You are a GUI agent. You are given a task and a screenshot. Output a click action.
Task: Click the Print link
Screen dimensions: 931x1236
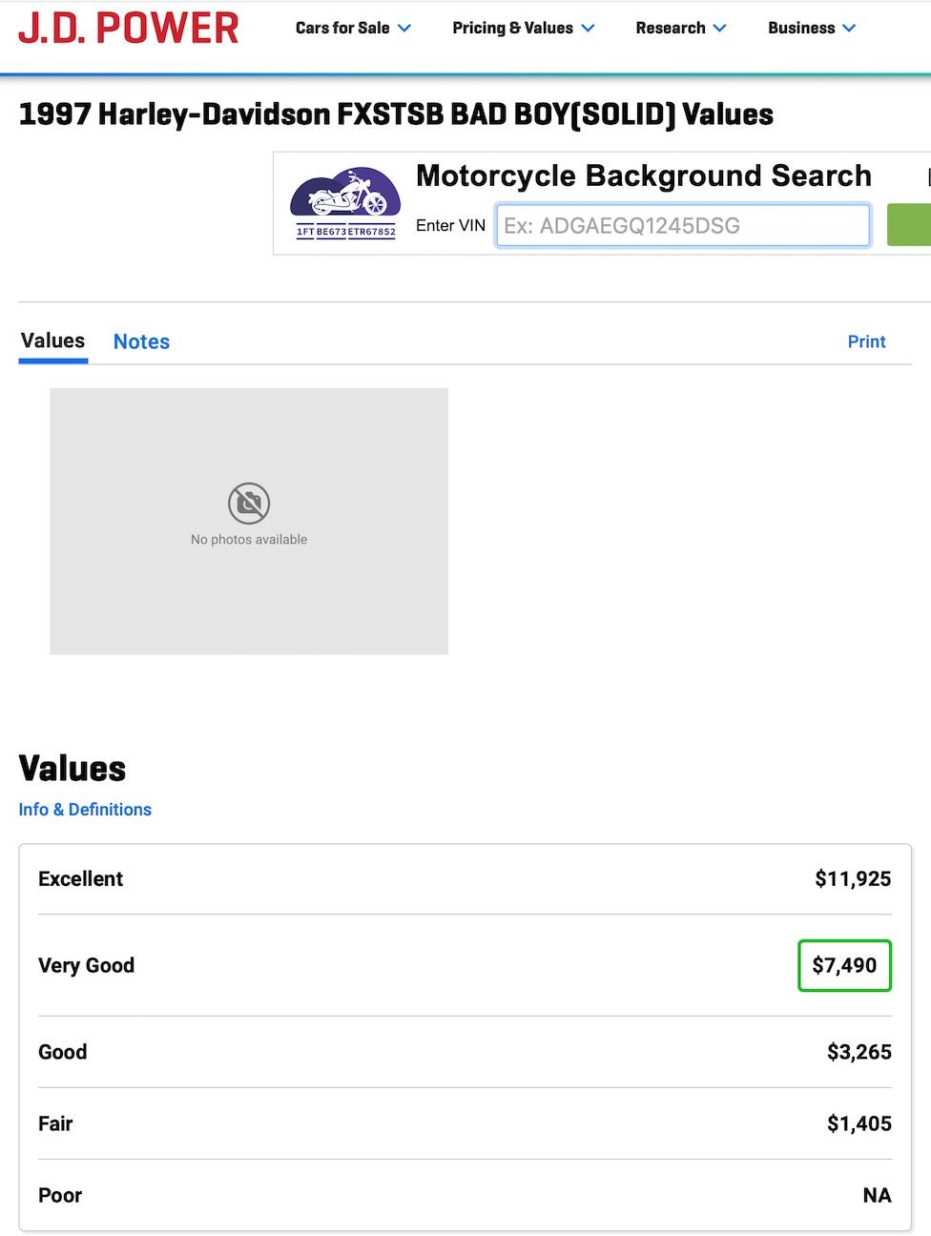[866, 341]
